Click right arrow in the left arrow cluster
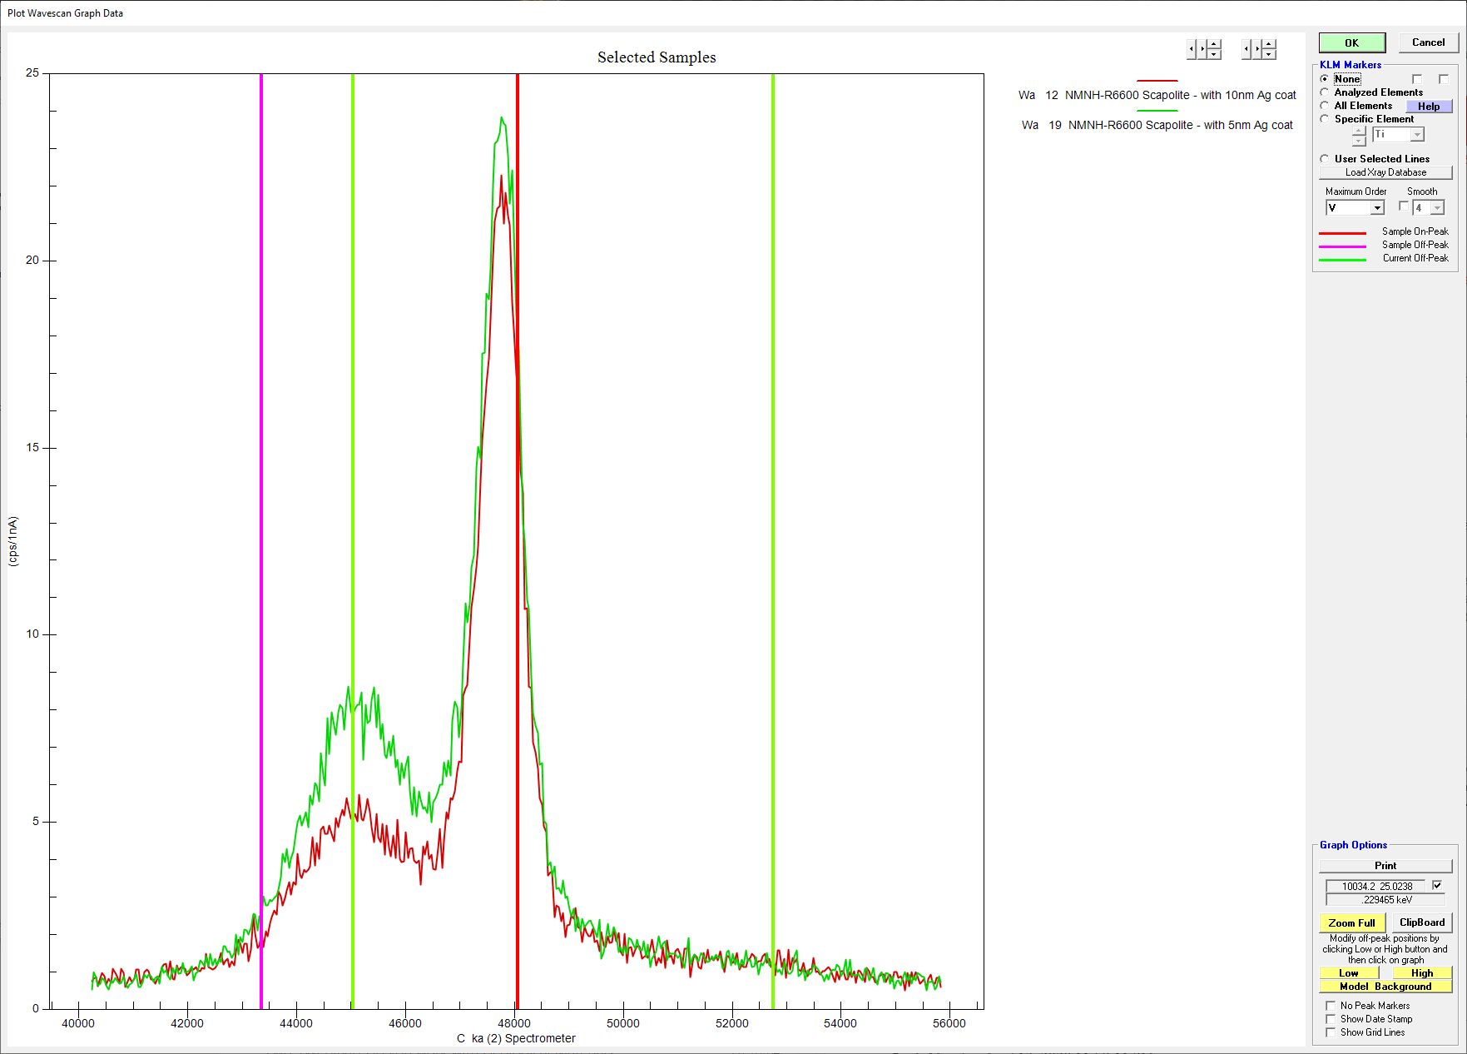Image resolution: width=1467 pixels, height=1054 pixels. tap(1202, 49)
